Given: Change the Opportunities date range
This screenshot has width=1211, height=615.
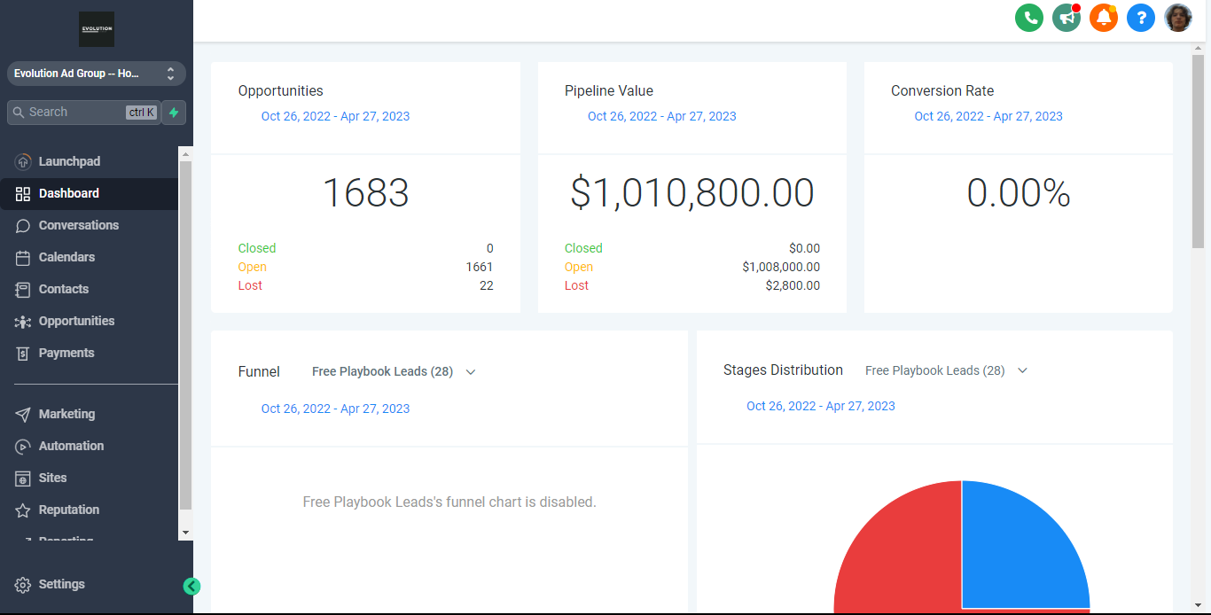Looking at the screenshot, I should 335,116.
